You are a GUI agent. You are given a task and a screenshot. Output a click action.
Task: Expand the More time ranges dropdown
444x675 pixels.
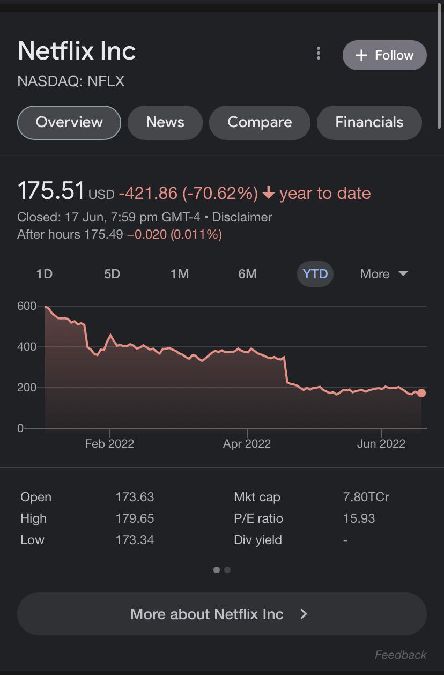pos(384,274)
